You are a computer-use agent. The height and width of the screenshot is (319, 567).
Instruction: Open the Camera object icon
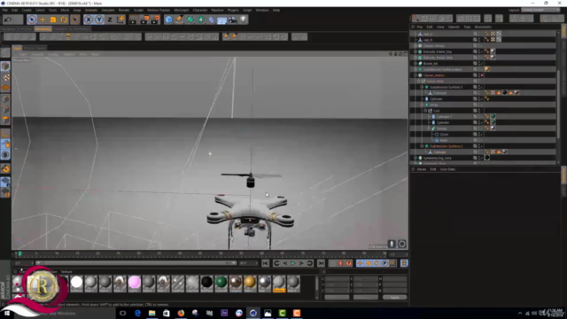click(232, 19)
